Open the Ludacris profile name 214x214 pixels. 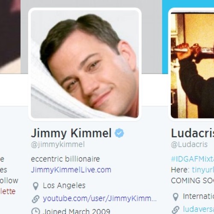pyautogui.click(x=193, y=133)
